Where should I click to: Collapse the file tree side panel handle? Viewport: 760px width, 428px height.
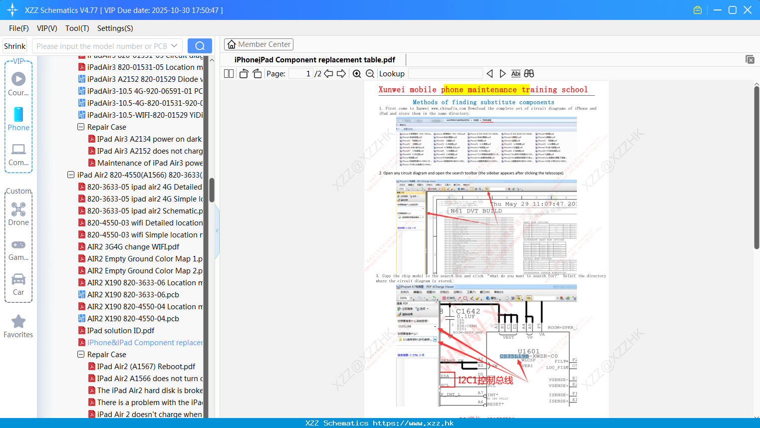point(217,231)
